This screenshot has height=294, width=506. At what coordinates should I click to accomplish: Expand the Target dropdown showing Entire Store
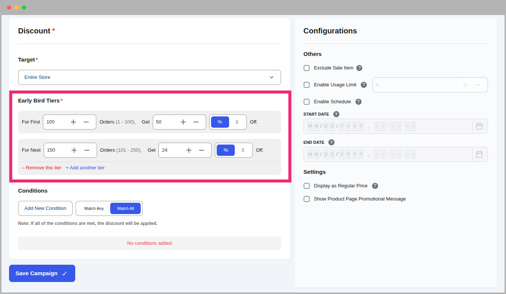pos(149,77)
